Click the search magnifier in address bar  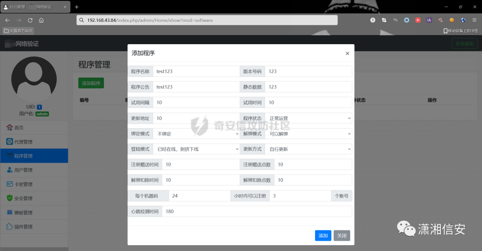coord(82,20)
